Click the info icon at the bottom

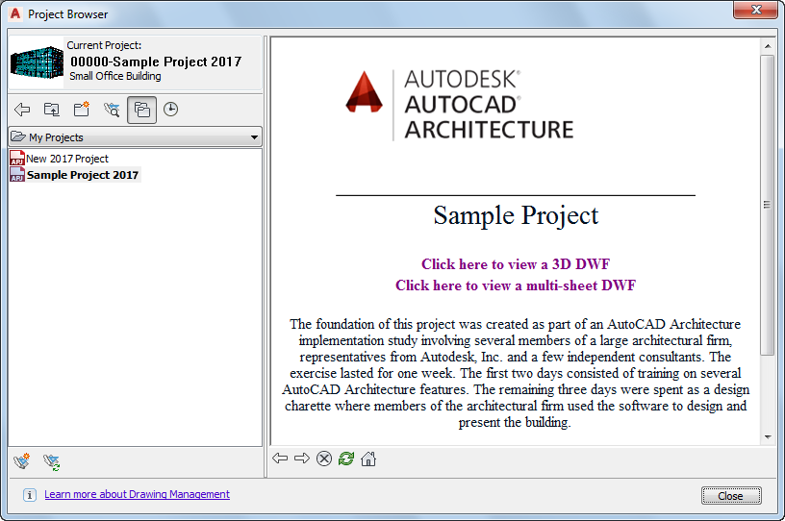pyautogui.click(x=30, y=495)
